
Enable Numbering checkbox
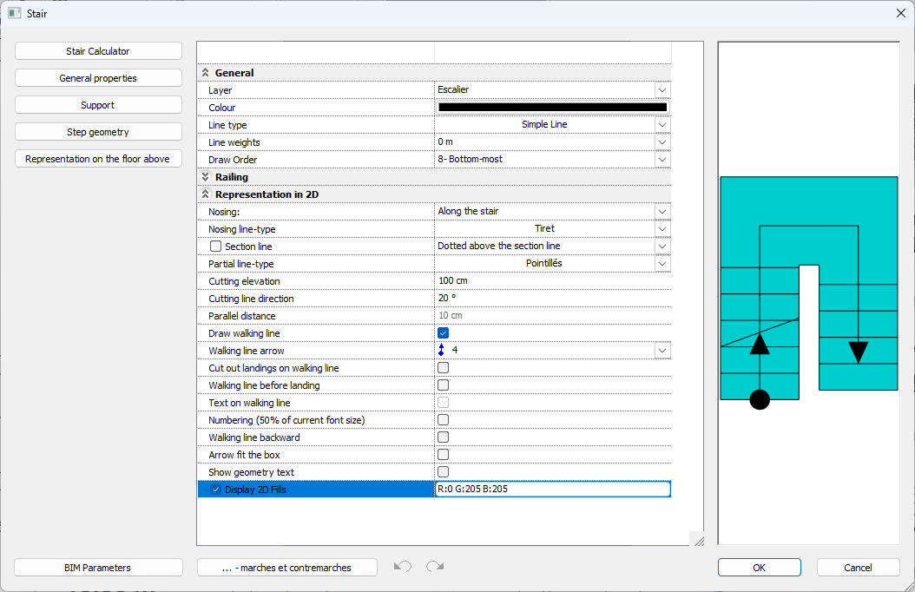(x=443, y=420)
